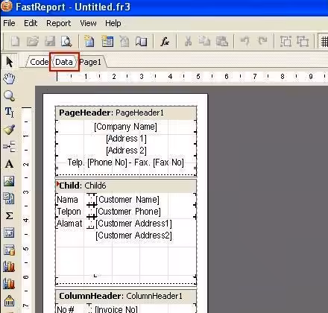This screenshot has height=313, width=328.
Task: Pick the Copy Format brush tool
Action: pos(9,130)
